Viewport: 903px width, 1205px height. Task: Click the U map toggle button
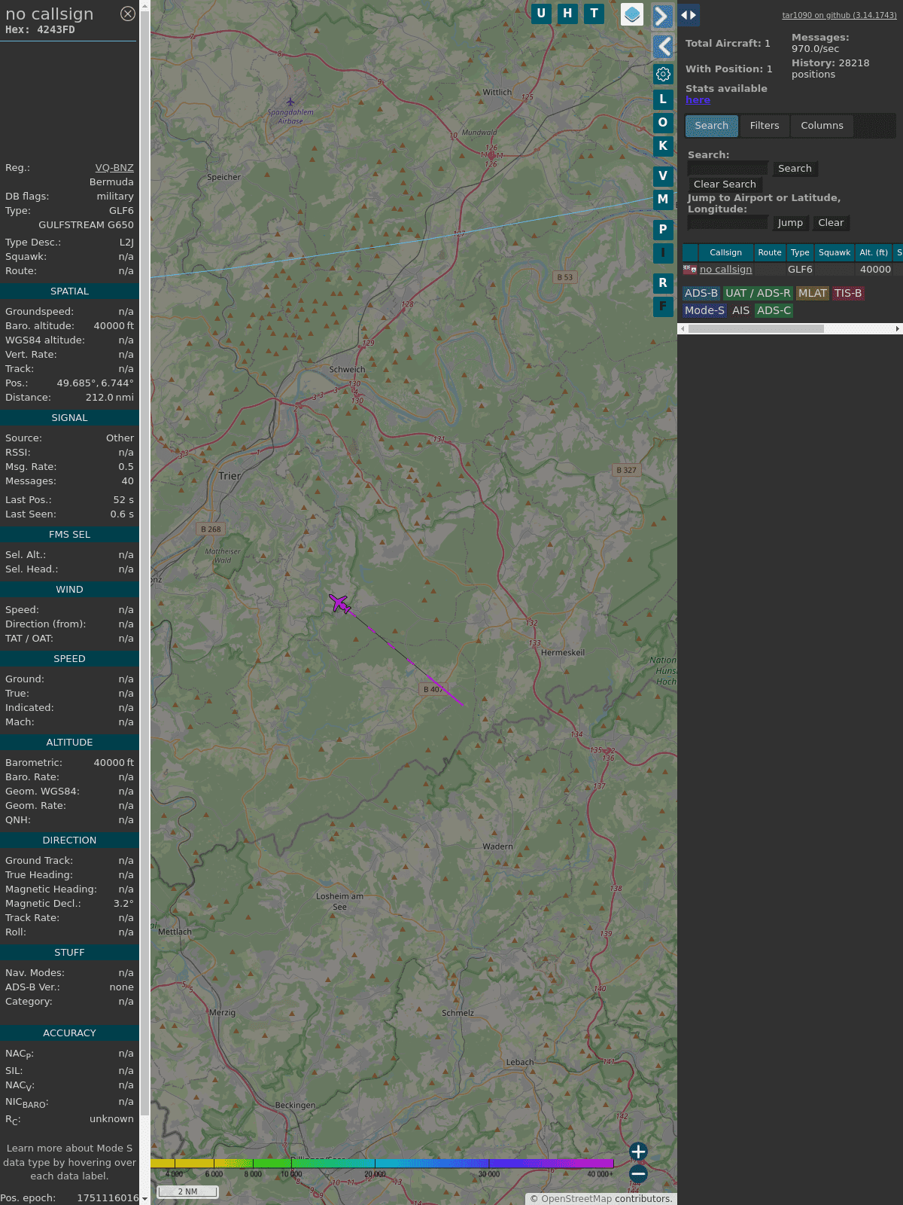tap(541, 14)
